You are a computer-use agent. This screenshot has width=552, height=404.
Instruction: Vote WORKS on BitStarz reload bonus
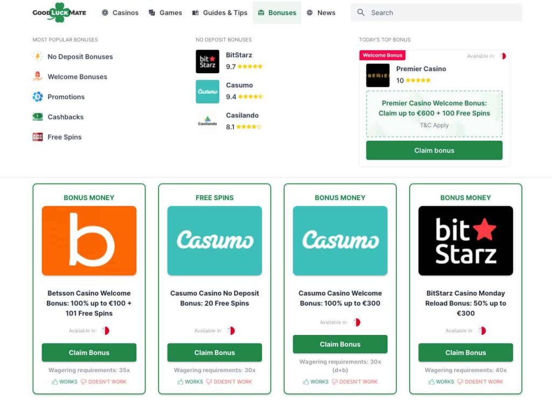click(441, 382)
